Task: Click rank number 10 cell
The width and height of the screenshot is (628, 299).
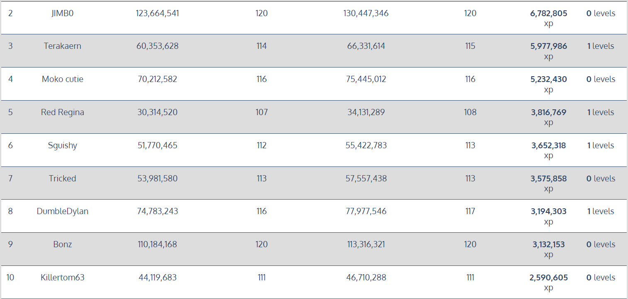Action: (x=10, y=277)
